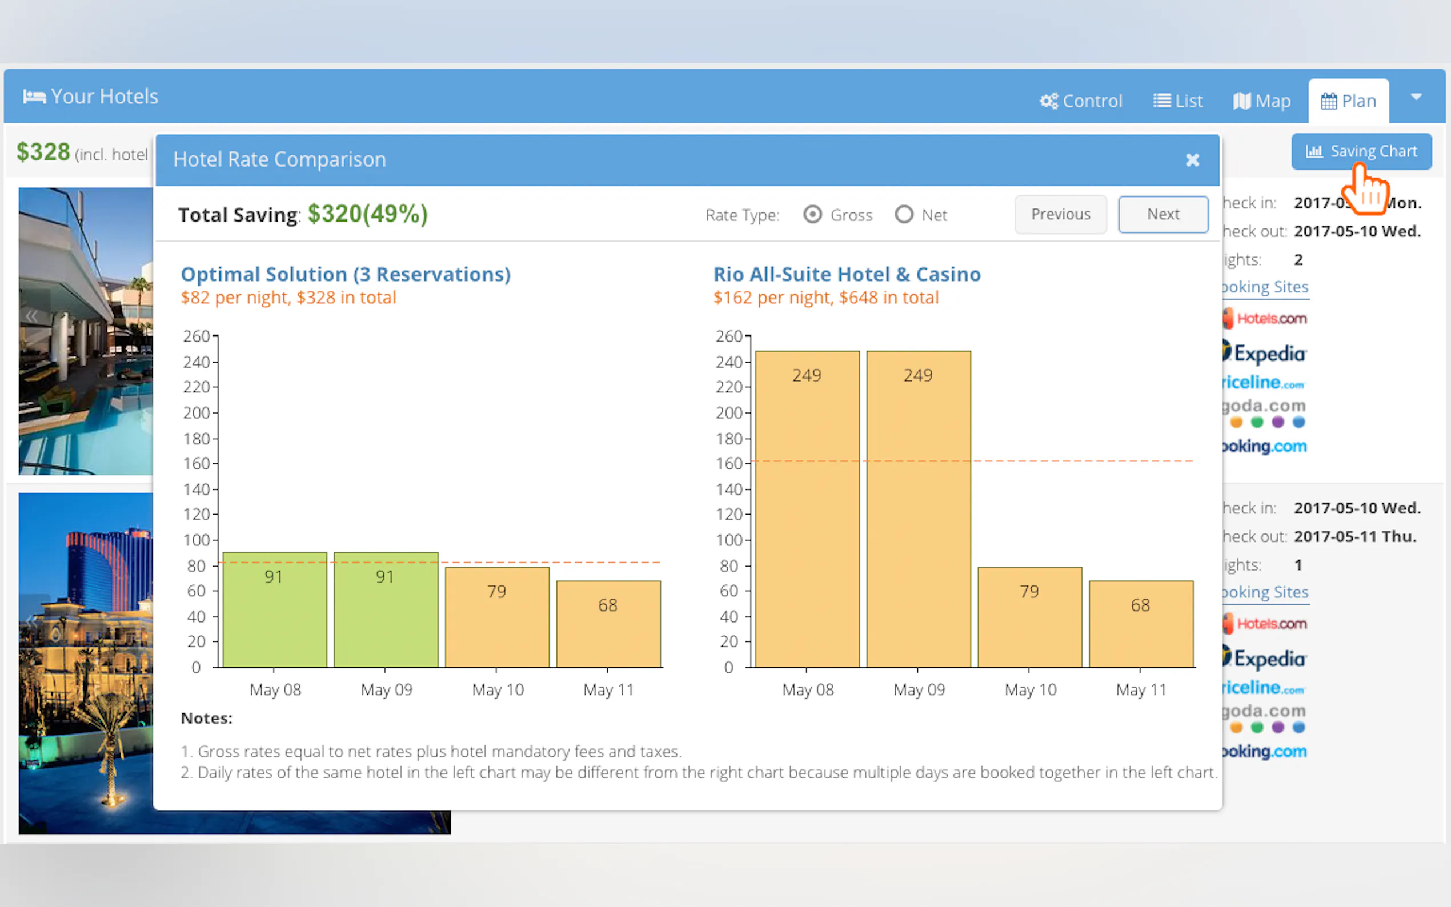Click the May 08 green 91 bar
This screenshot has width=1451, height=907.
pos(274,609)
